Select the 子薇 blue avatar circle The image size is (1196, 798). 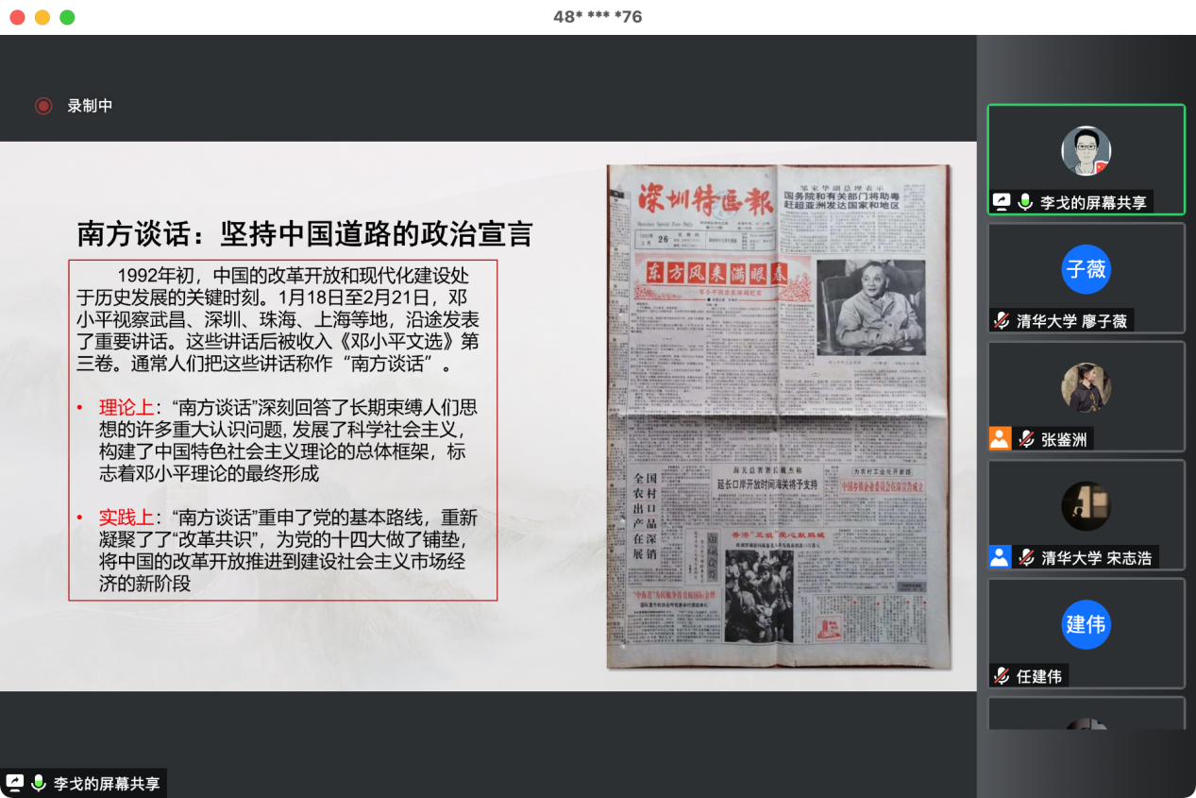pyautogui.click(x=1086, y=269)
